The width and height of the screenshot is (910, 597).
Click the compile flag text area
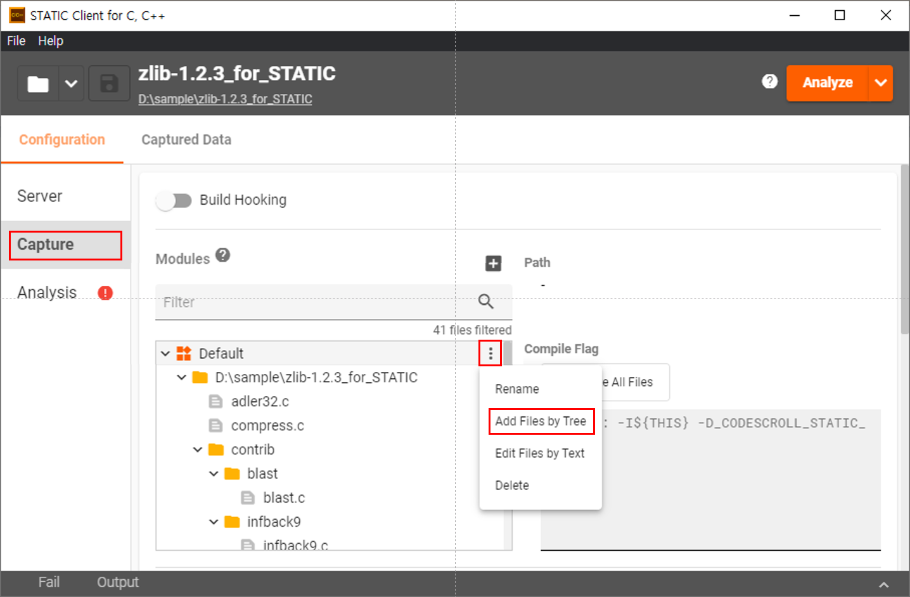point(710,480)
